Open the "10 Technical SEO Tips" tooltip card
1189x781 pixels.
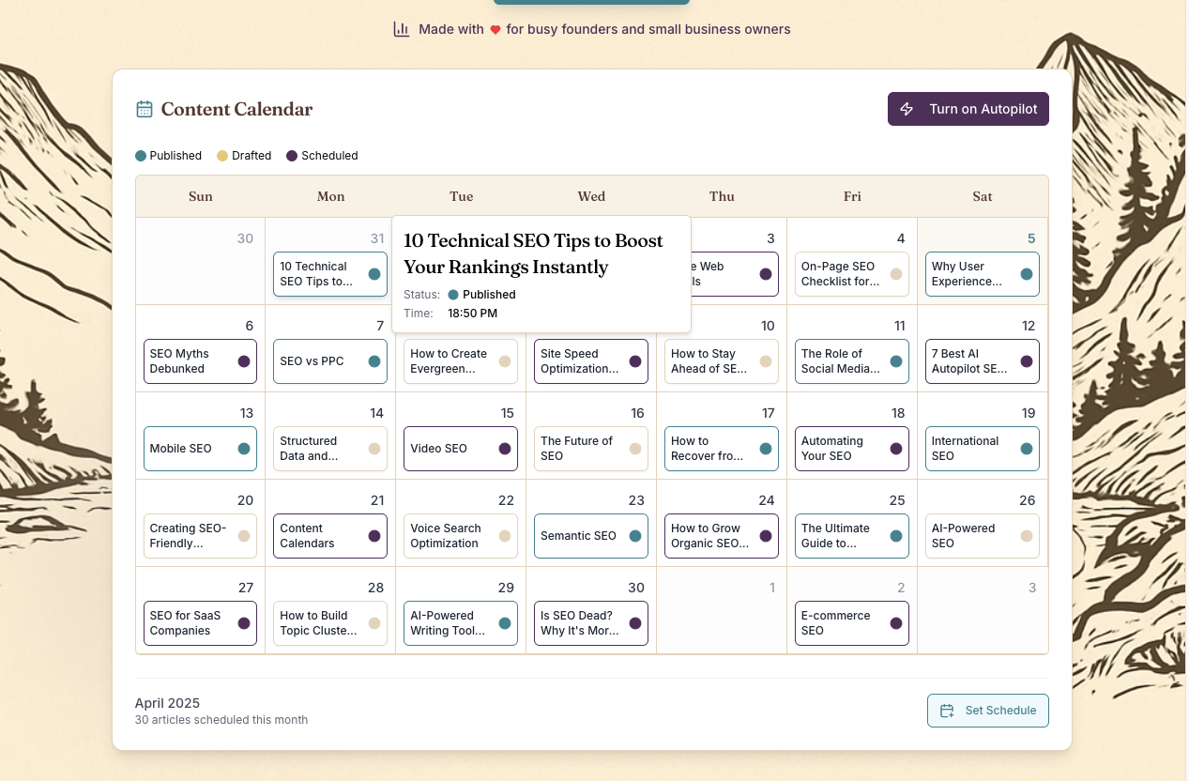click(x=330, y=274)
